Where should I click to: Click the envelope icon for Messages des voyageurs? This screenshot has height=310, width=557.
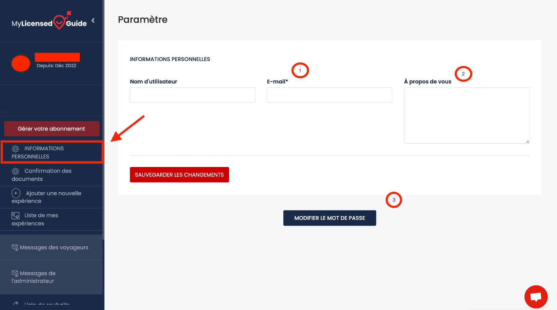15,247
